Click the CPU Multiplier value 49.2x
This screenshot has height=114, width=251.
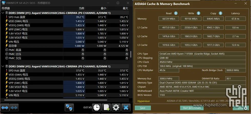(169, 70)
